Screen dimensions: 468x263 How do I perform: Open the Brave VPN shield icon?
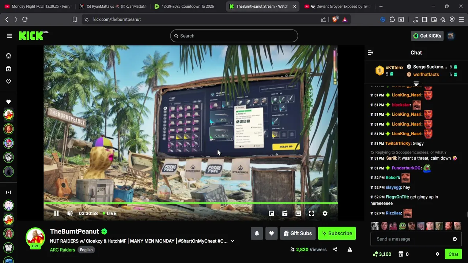pyautogui.click(x=452, y=19)
